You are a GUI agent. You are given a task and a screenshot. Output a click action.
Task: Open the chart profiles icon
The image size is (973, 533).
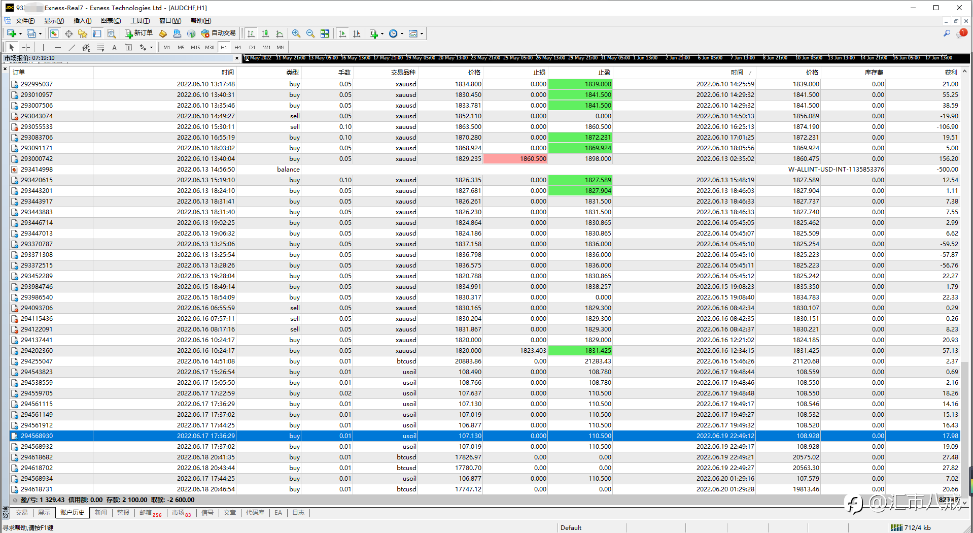31,34
